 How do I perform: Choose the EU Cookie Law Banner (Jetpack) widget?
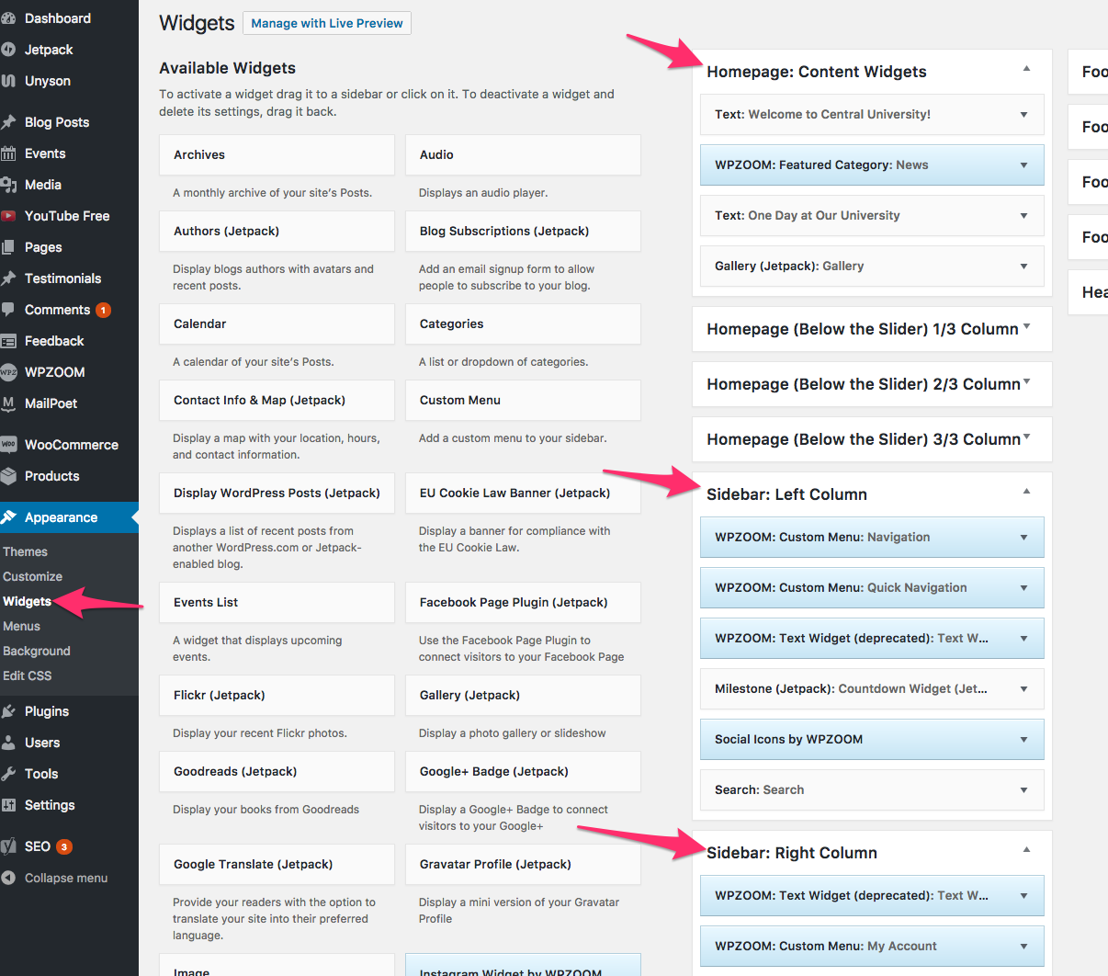pos(523,494)
